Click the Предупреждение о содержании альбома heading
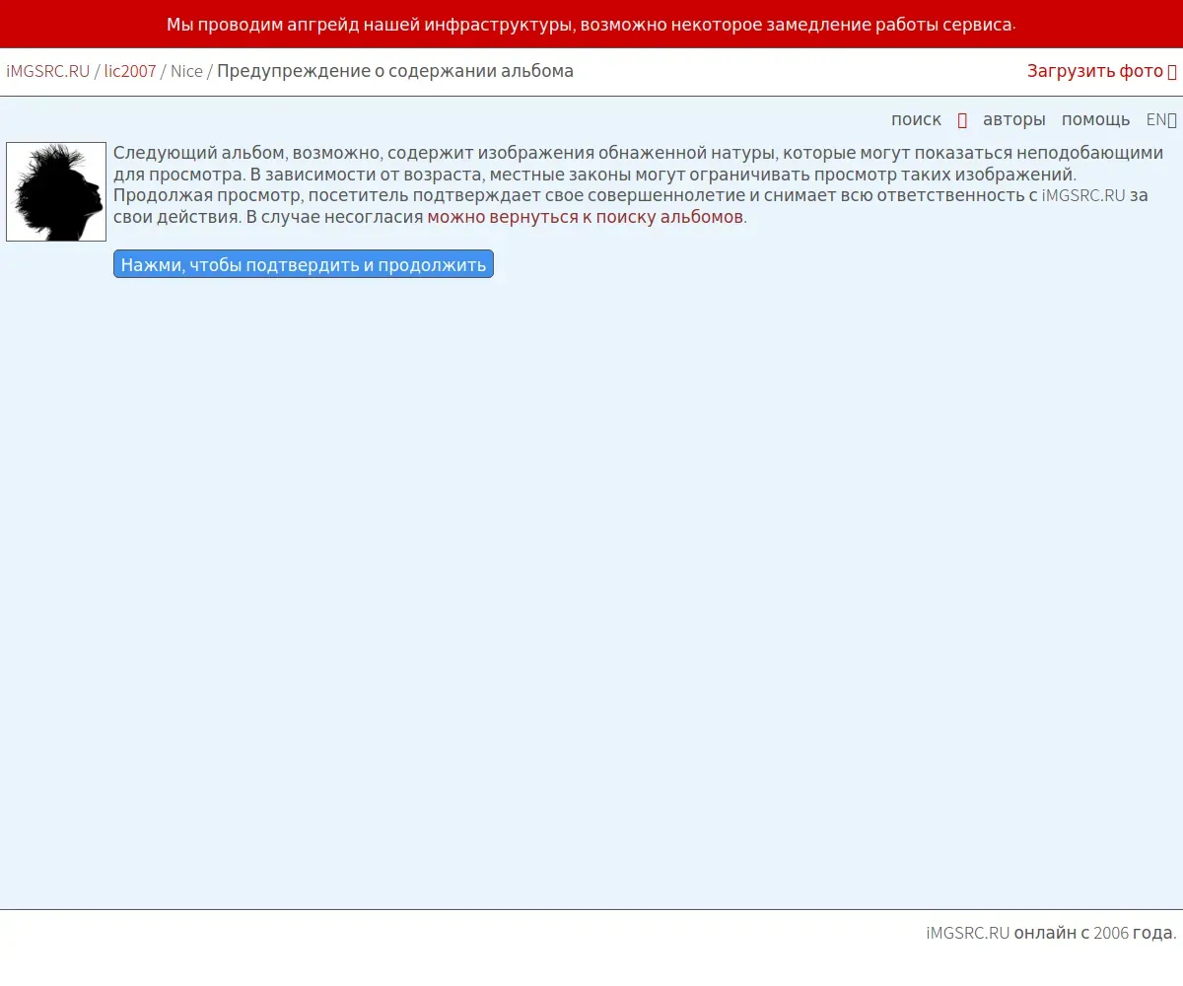Screen dimensions: 1183x986 pos(395,71)
